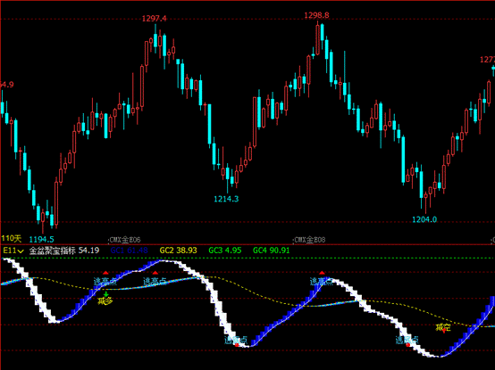This screenshot has width=495, height=370.
Task: Select the yellow GC2 38.93 label
Action: [178, 251]
